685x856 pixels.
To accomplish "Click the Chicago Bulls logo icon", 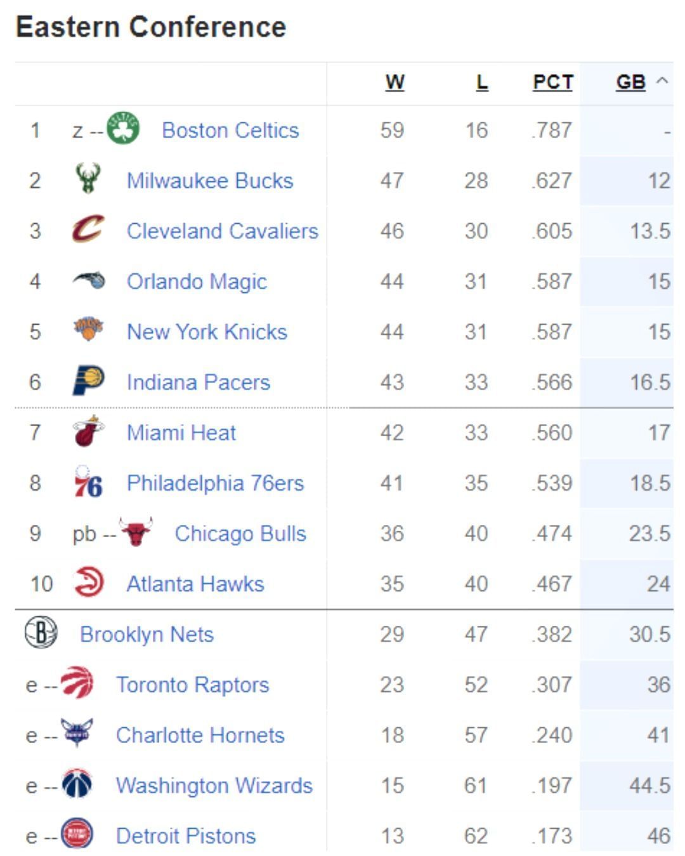I will [136, 533].
